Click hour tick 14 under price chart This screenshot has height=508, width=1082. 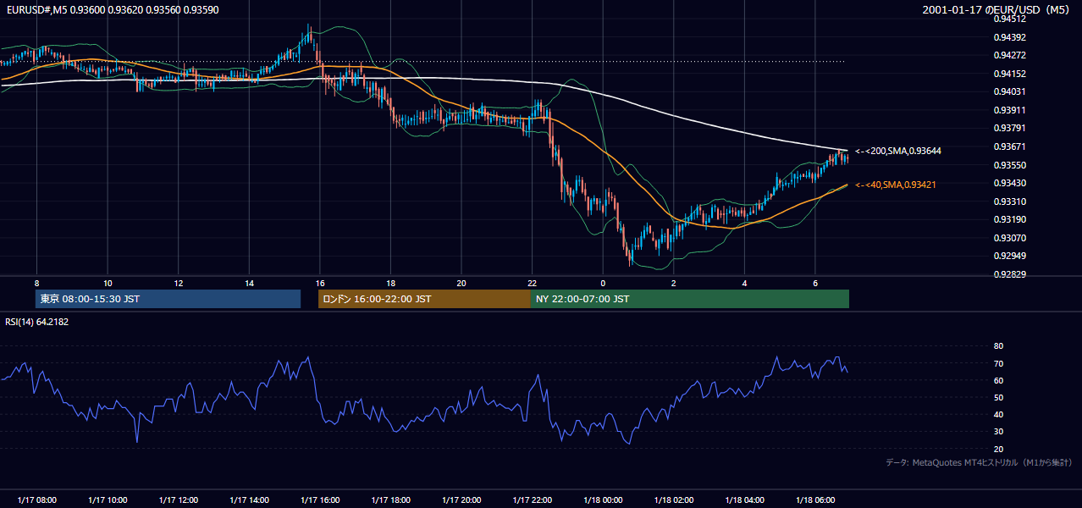tap(249, 283)
